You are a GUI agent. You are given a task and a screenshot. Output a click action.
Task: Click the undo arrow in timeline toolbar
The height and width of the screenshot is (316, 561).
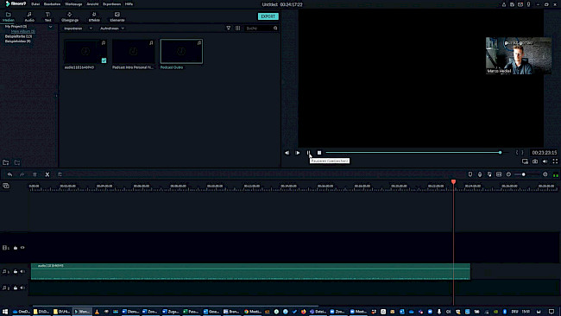[x=10, y=174]
